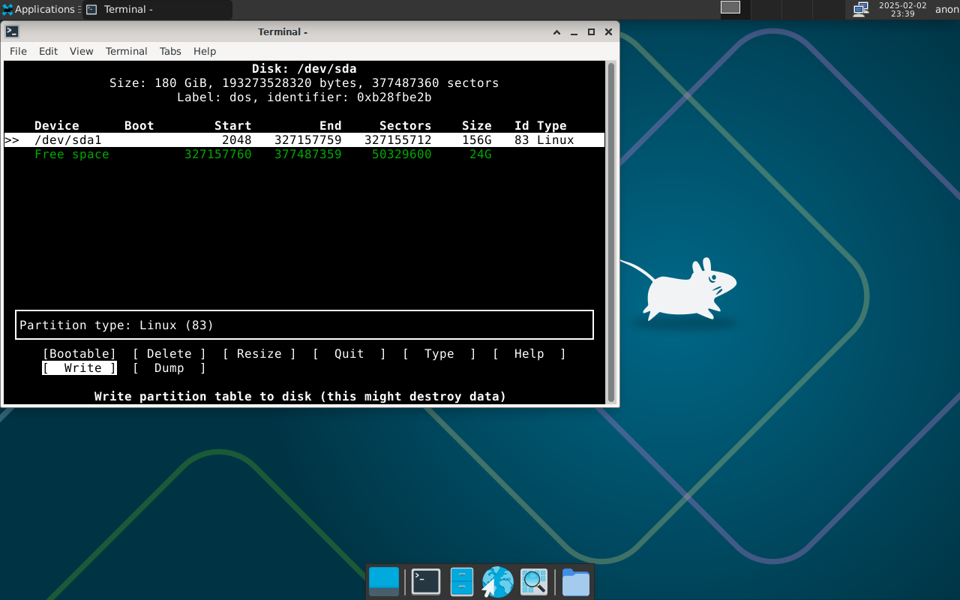Click free space sectors value 50329600

402,154
